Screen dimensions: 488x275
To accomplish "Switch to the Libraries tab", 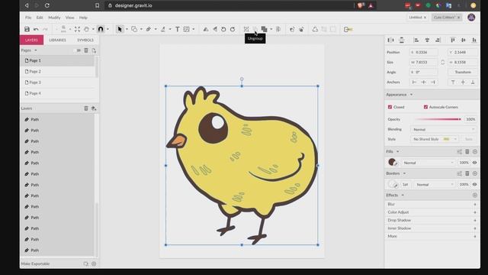I will point(58,40).
